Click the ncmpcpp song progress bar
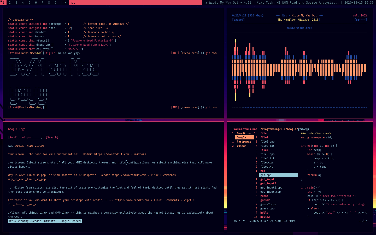The height and width of the screenshot is (235, 376). tap(299, 107)
